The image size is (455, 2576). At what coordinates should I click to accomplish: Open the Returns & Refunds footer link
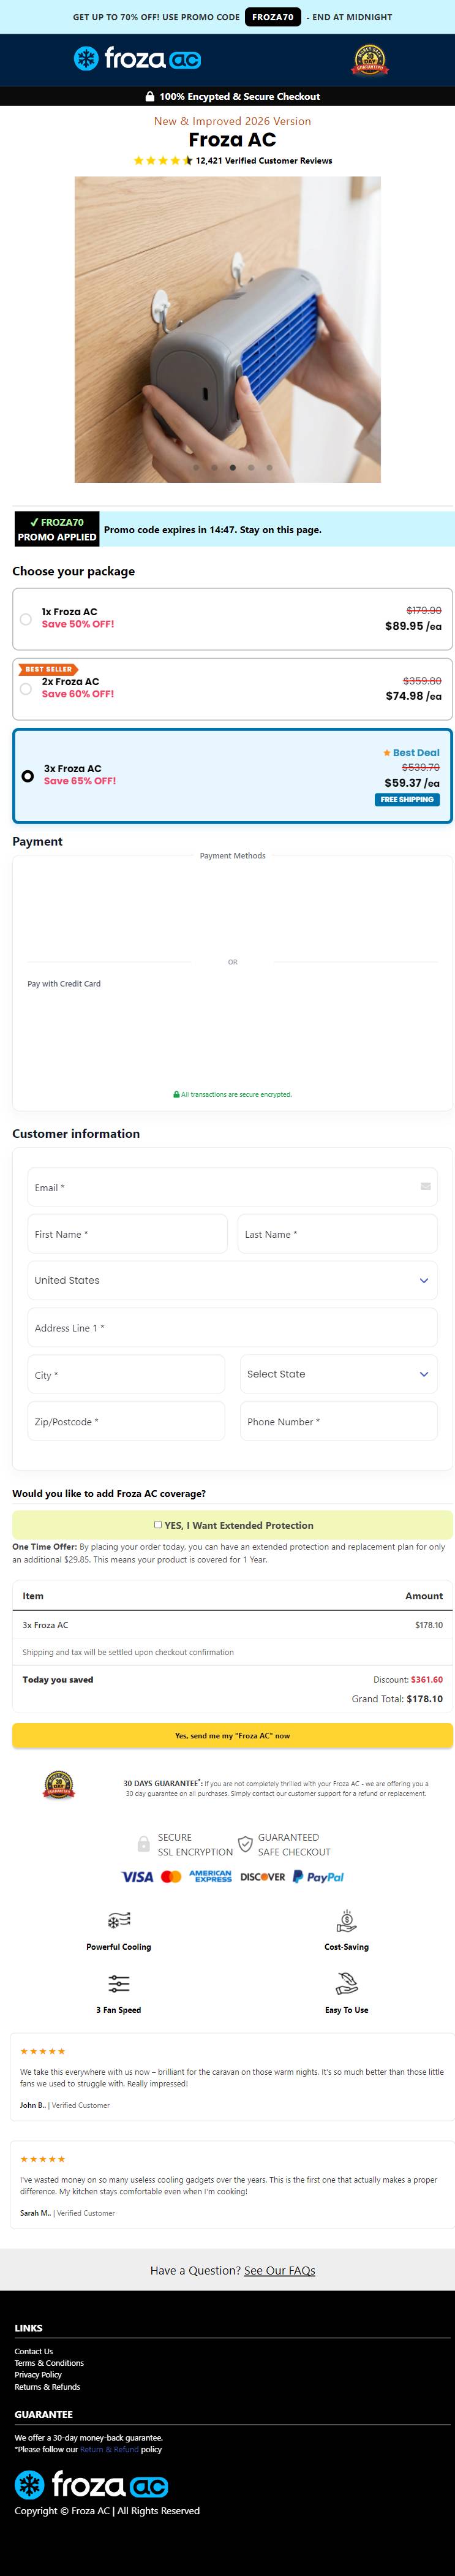coord(48,2386)
